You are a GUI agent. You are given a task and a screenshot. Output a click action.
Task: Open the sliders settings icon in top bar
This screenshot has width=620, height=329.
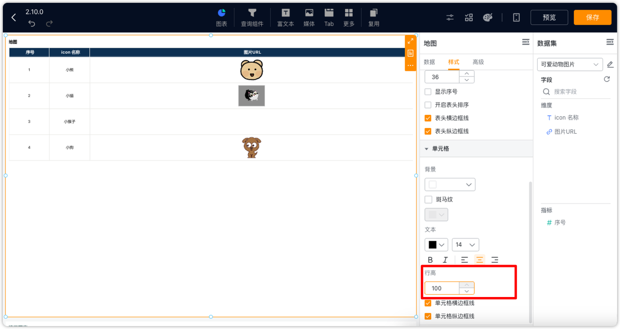[450, 17]
